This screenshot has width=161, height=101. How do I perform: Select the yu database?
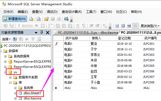pyautogui.click(x=15, y=72)
